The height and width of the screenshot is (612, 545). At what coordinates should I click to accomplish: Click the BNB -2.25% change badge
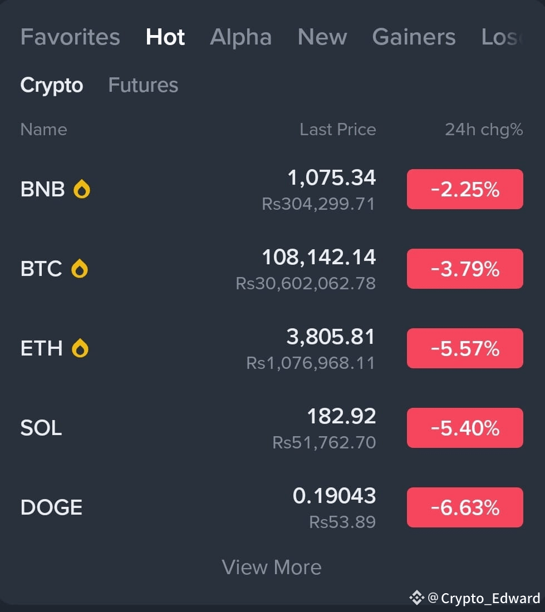pos(465,189)
